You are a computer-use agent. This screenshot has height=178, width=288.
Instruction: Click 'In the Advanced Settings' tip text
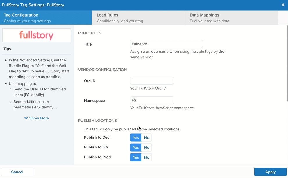tap(39, 68)
